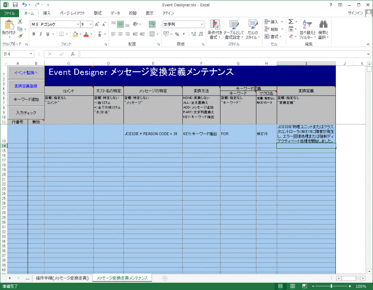The image size is (373, 290).
Task: Switch to Page Layout view in status bar
Action: [292, 286]
